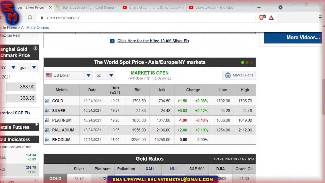Viewport: 325px width, 183px height.
Task: Click the RHODIUM metal name
Action: coord(61,140)
